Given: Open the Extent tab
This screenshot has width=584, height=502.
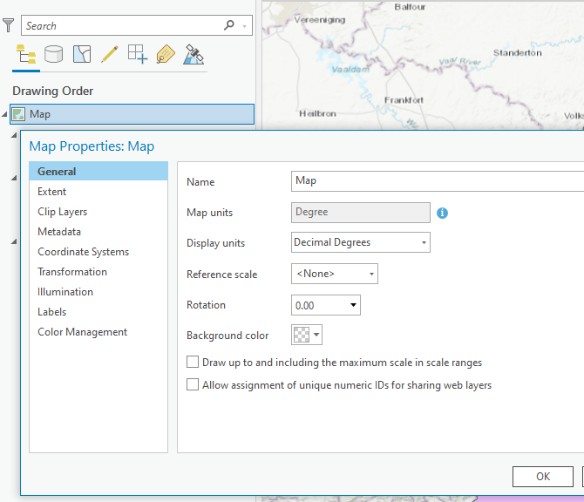Looking at the screenshot, I should click(x=98, y=192).
